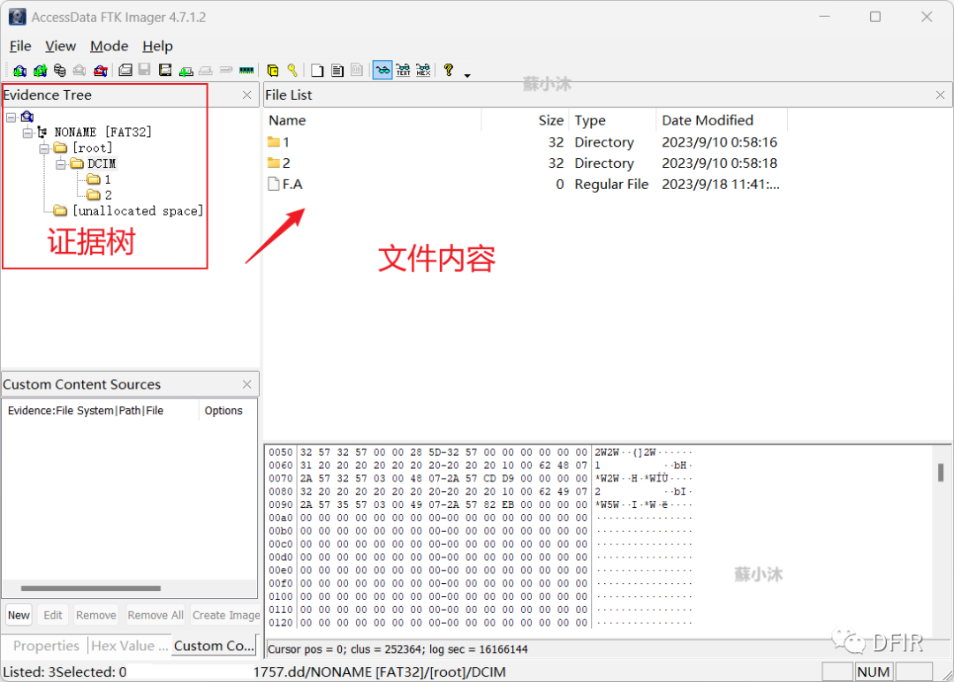This screenshot has width=954, height=682.
Task: Click the evidence image icon in tree
Action: pos(27,117)
